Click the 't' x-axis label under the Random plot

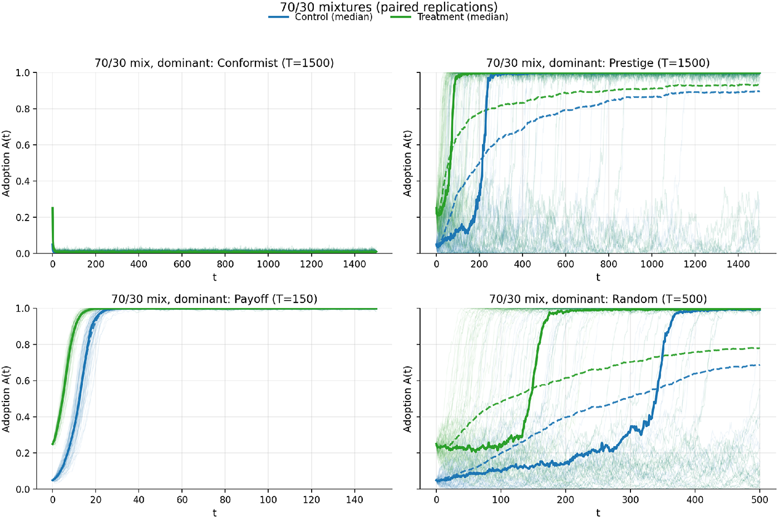[x=598, y=512]
